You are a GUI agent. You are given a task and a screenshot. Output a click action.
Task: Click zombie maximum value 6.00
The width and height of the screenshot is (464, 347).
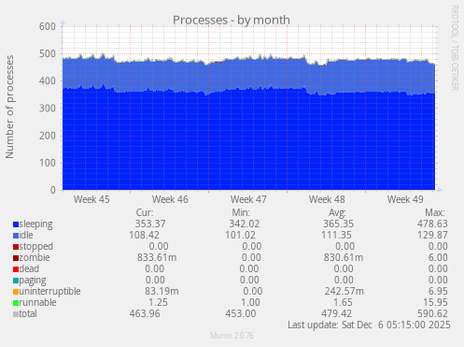pos(438,257)
